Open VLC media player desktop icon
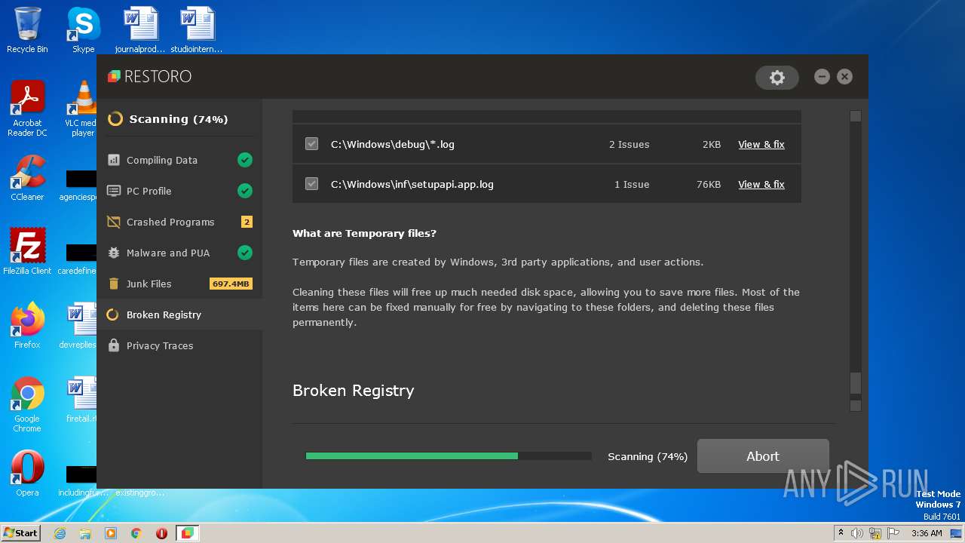The image size is (965, 543). click(x=83, y=109)
